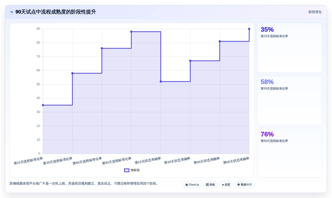The image size is (332, 198).
Task: Open the 35% 第15天流程标准化率 card
Action: (x=290, y=48)
